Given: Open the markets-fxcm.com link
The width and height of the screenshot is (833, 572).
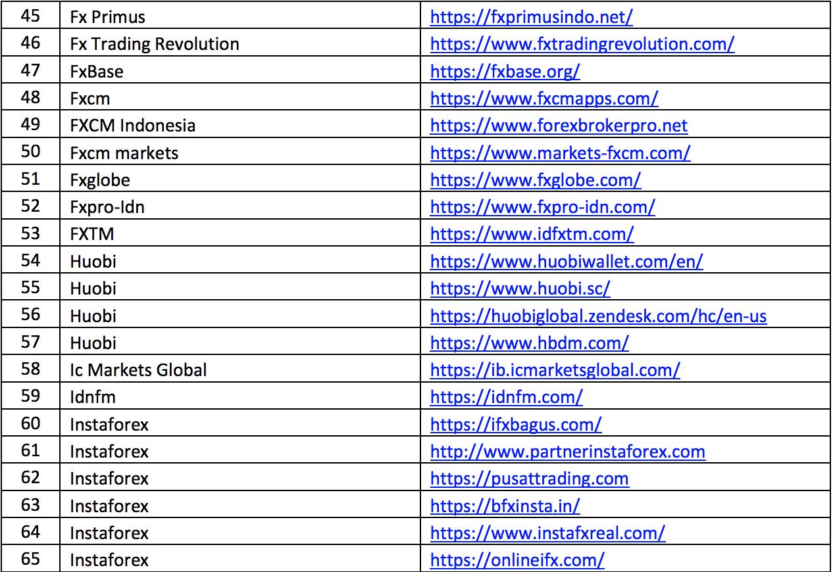Looking at the screenshot, I should coord(561,153).
